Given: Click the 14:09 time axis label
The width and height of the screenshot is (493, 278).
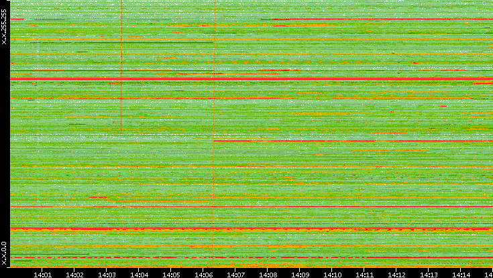Looking at the screenshot, I should point(300,275).
